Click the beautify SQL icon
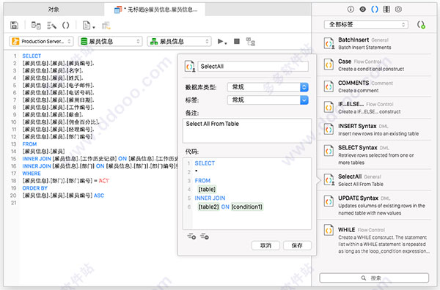Screen dimensions: 440x290 point(51,26)
